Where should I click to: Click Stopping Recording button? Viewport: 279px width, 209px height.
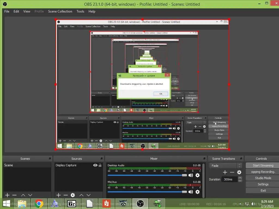tap(262, 172)
